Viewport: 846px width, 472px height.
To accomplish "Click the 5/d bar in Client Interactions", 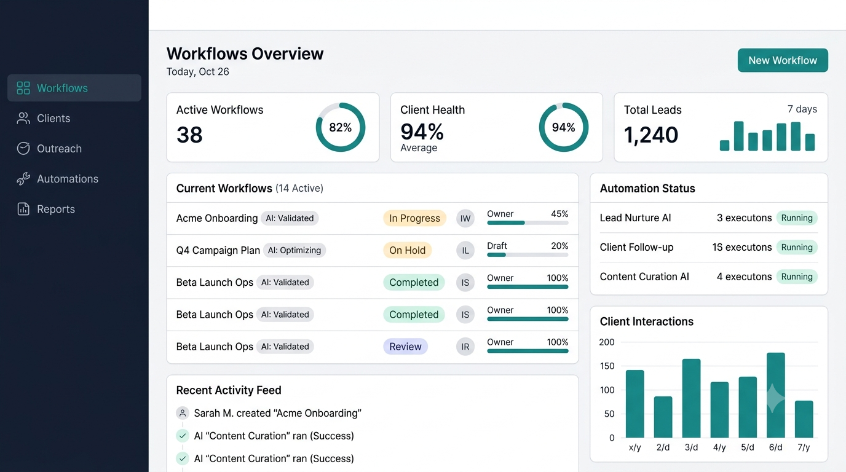I will pyautogui.click(x=748, y=407).
